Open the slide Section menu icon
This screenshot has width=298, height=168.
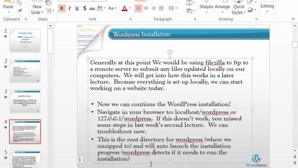[50, 11]
